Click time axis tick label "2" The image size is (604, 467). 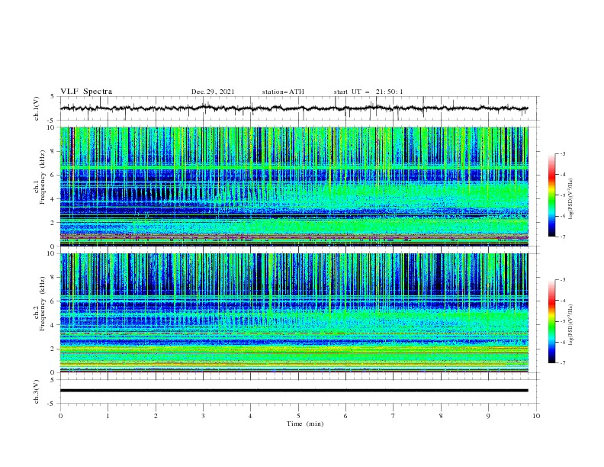pos(156,416)
